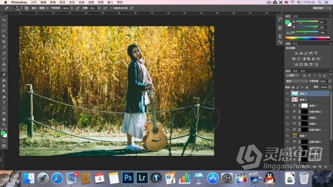Click the 图层 3 layer thumbnail
Image resolution: width=333 pixels, height=187 pixels.
(294, 94)
